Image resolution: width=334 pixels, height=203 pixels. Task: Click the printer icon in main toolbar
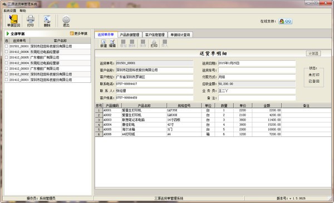(x=31, y=21)
